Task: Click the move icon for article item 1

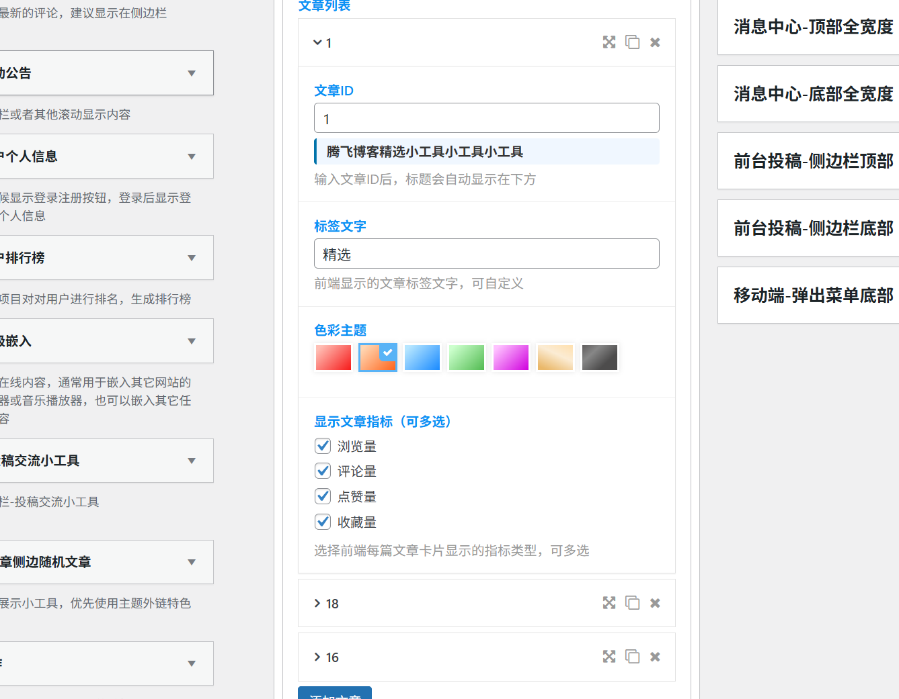Action: 609,42
